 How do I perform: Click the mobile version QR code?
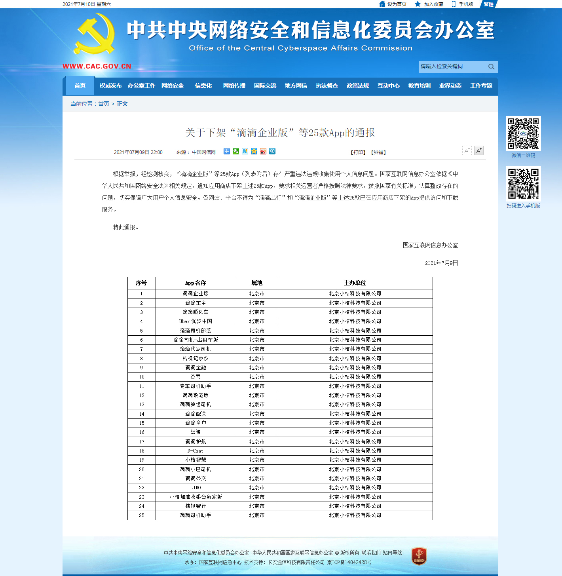point(523,184)
